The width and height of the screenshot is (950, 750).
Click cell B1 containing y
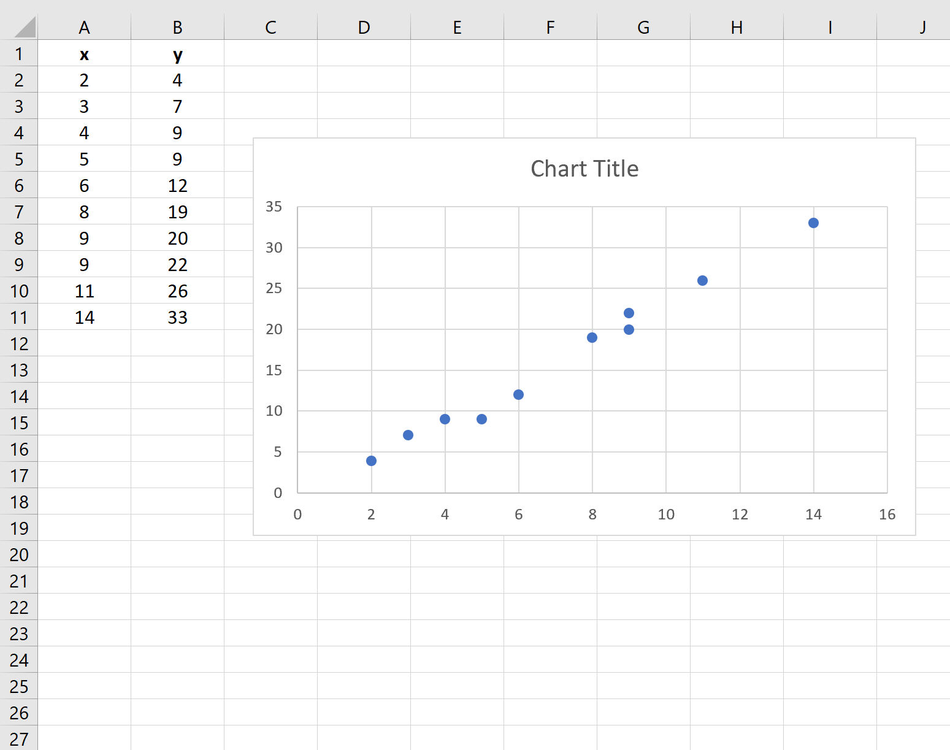pyautogui.click(x=178, y=53)
